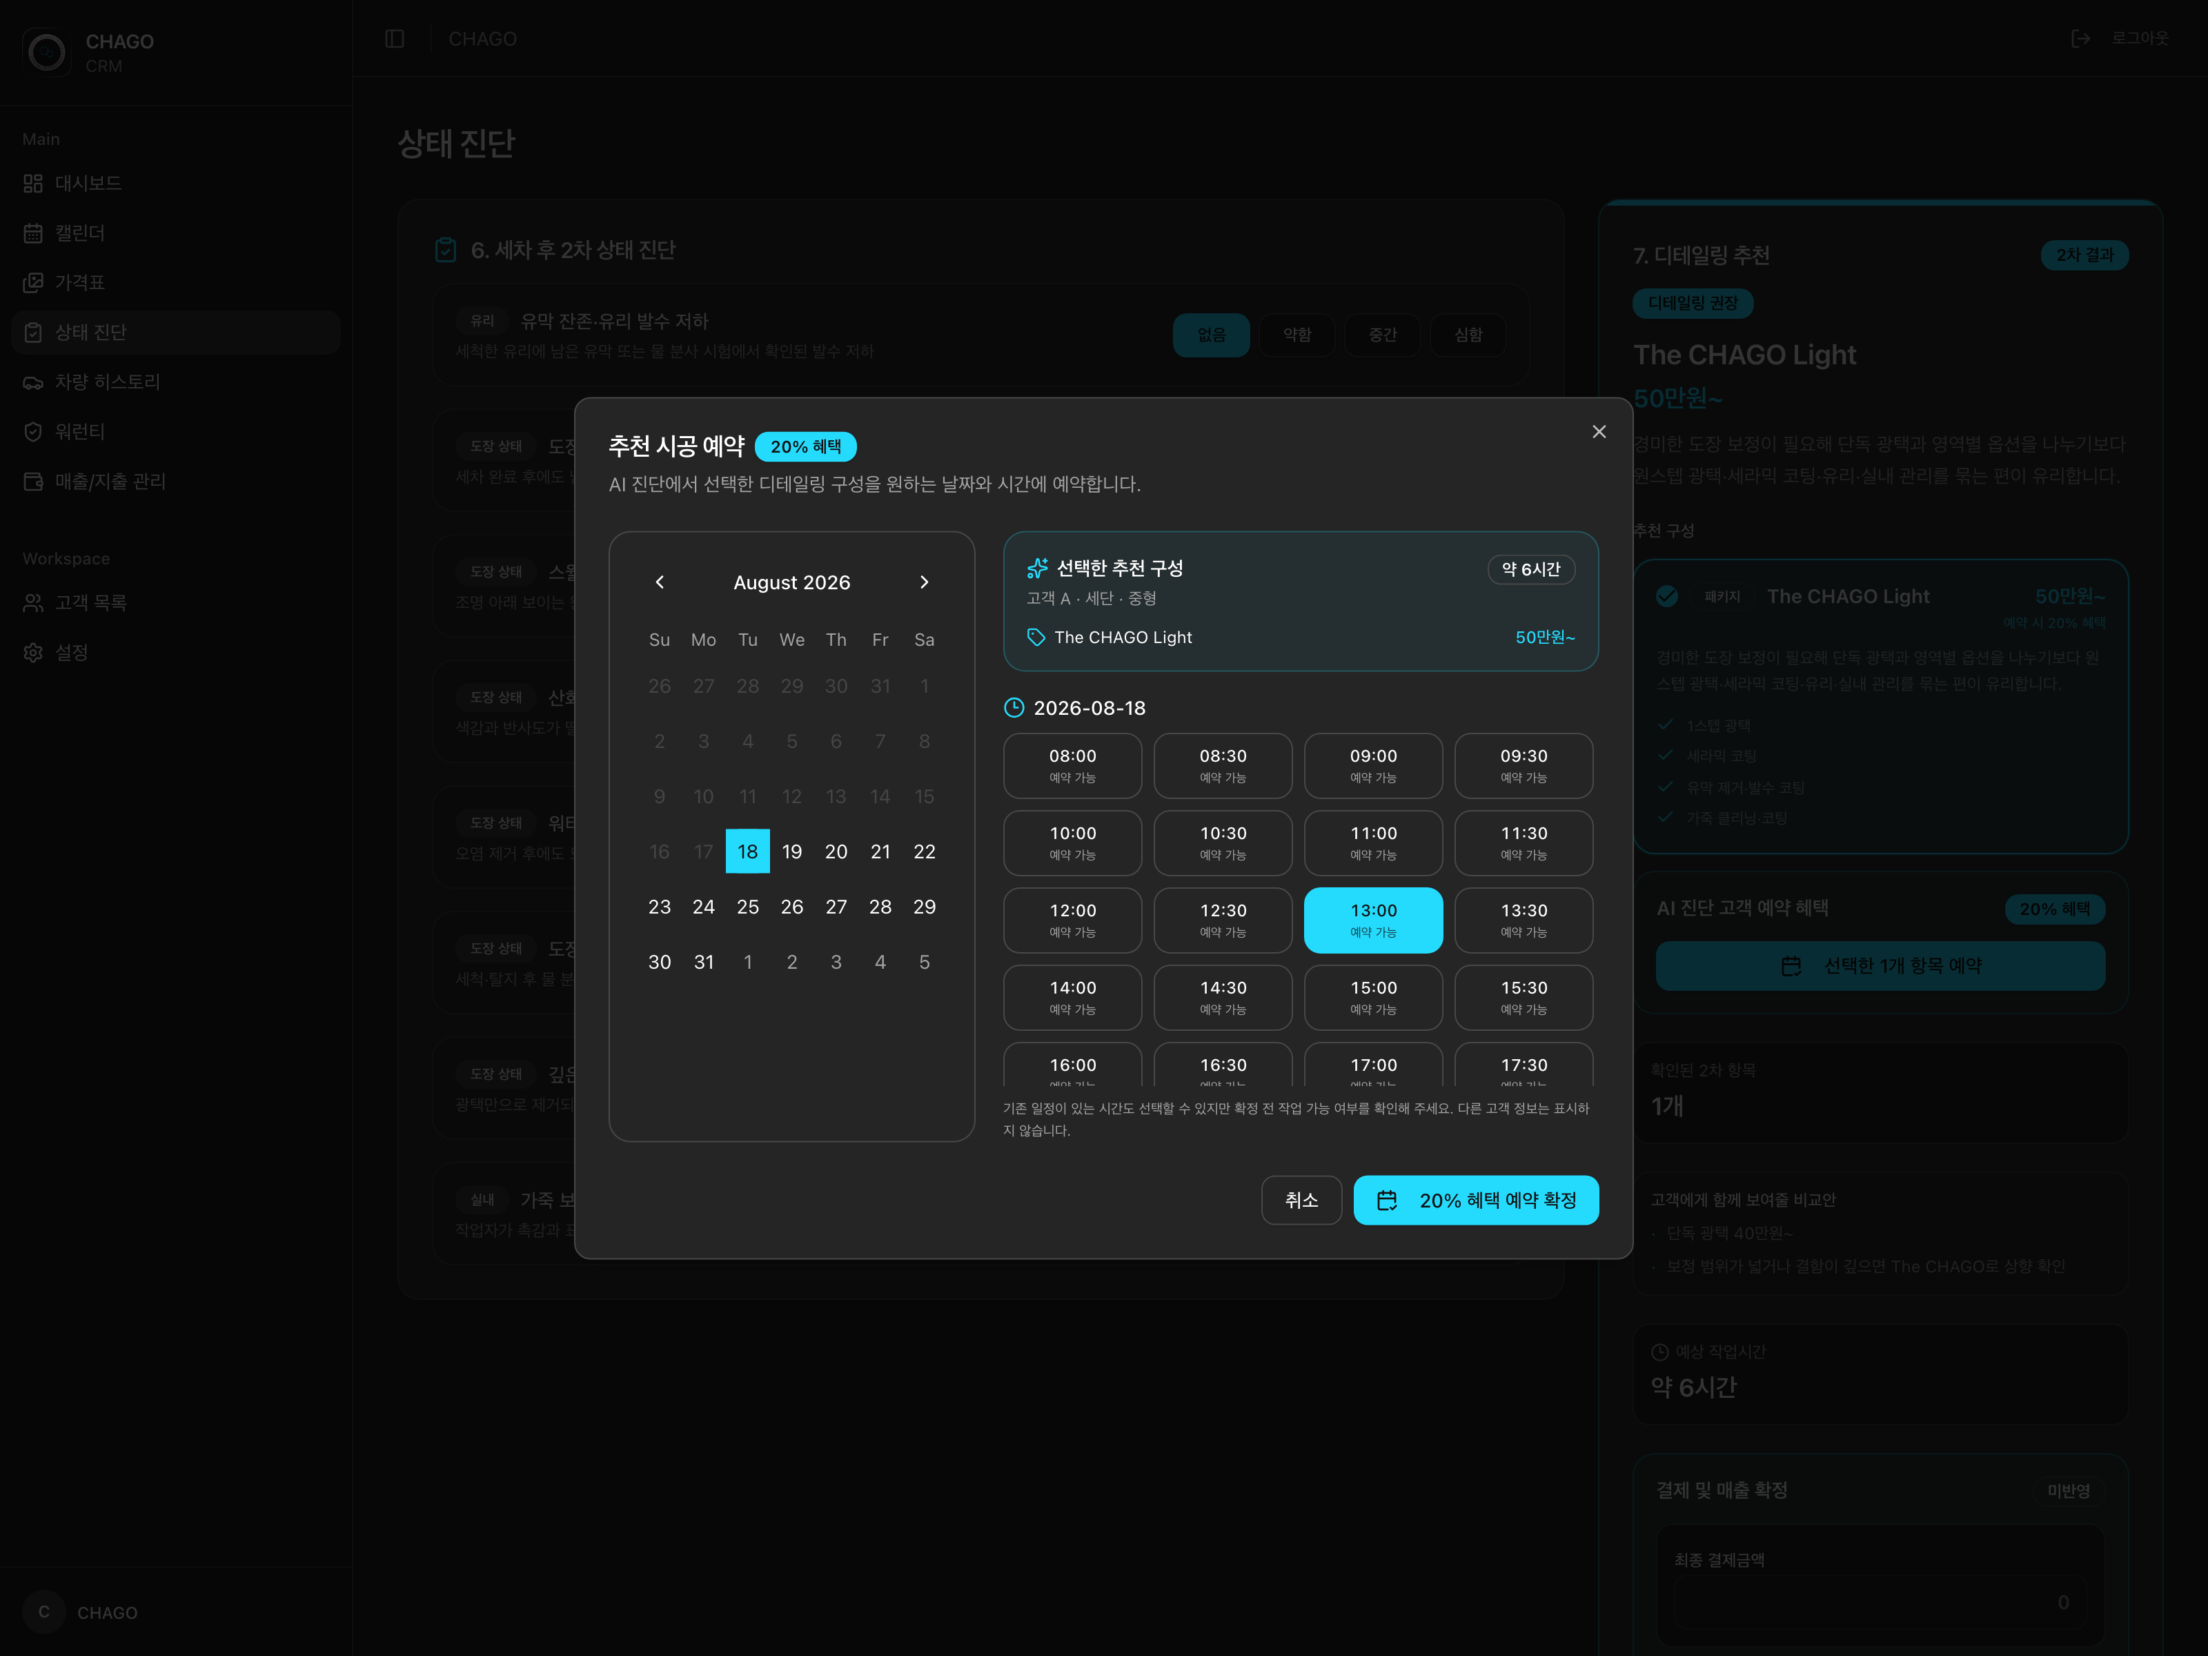Click the CHAGO logo icon

coord(47,52)
